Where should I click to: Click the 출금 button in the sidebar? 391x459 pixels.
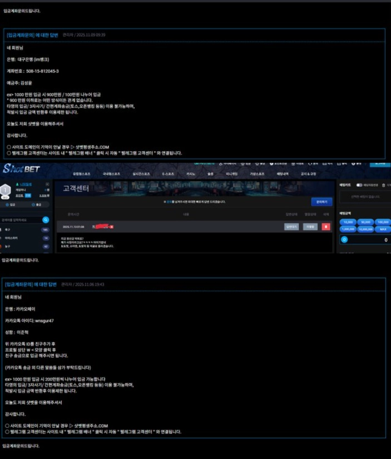38,204
